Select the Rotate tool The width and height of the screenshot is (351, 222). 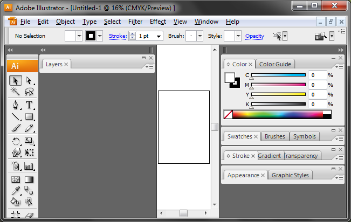[x=16, y=141]
